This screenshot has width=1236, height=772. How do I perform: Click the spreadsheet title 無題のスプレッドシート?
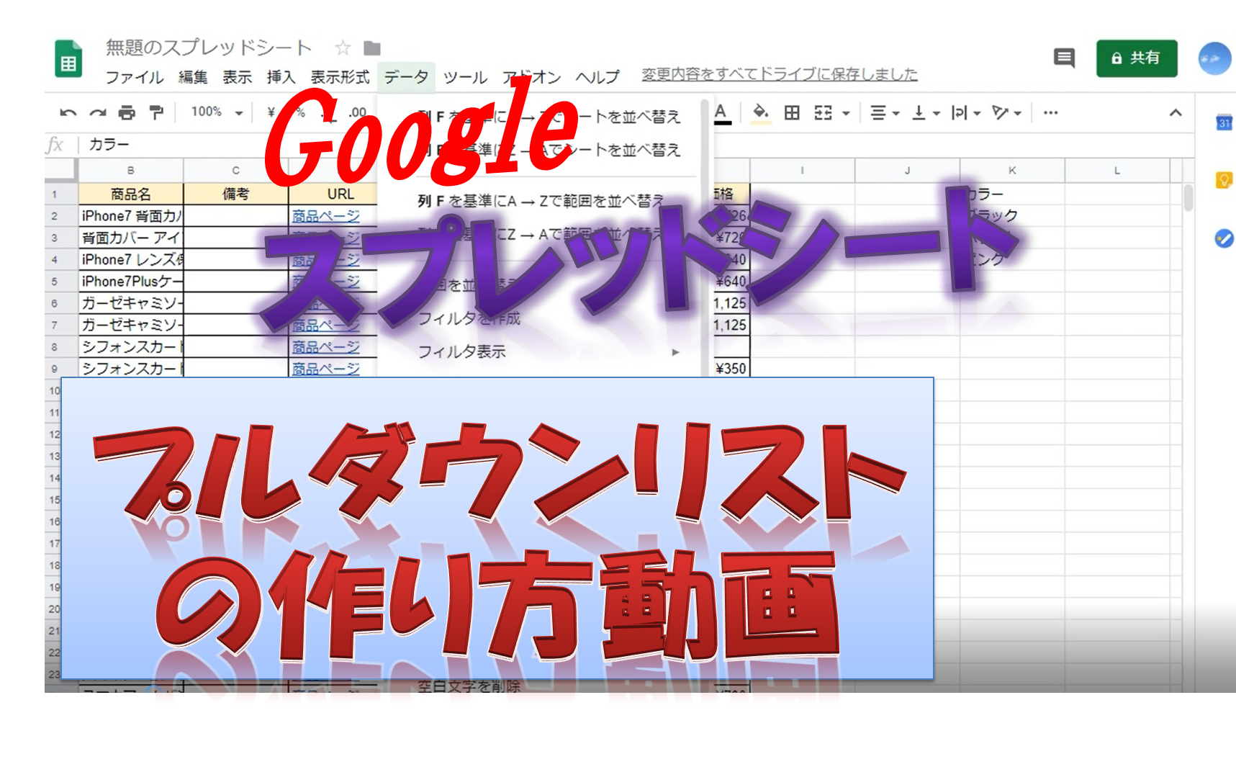[209, 48]
